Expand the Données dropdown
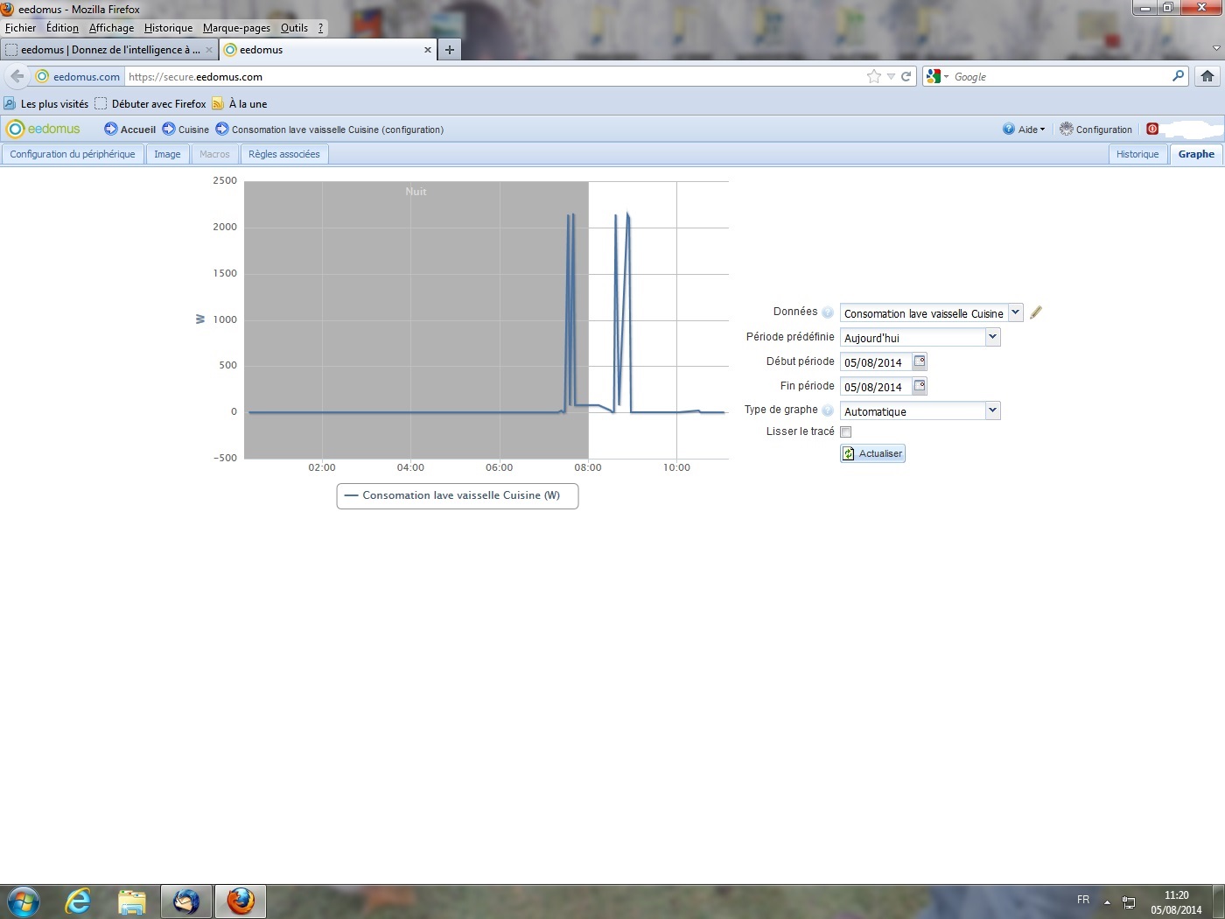This screenshot has height=919, width=1225. (1015, 312)
